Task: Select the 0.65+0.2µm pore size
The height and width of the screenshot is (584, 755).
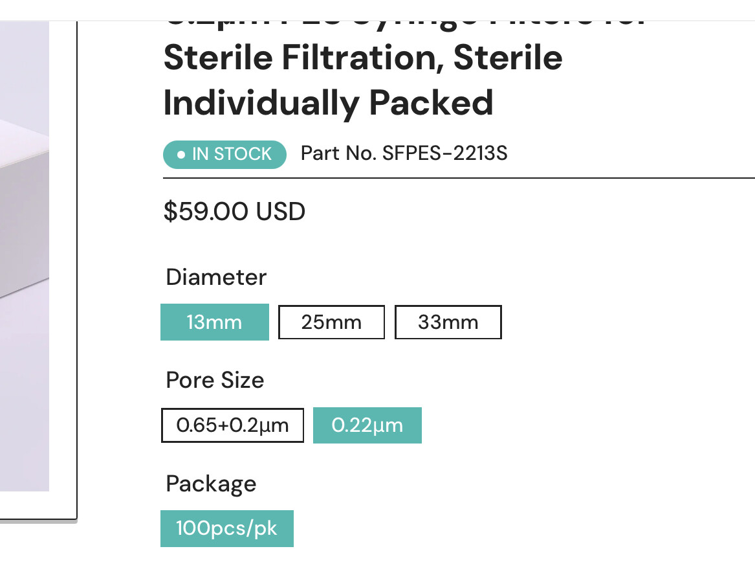Action: coord(232,425)
